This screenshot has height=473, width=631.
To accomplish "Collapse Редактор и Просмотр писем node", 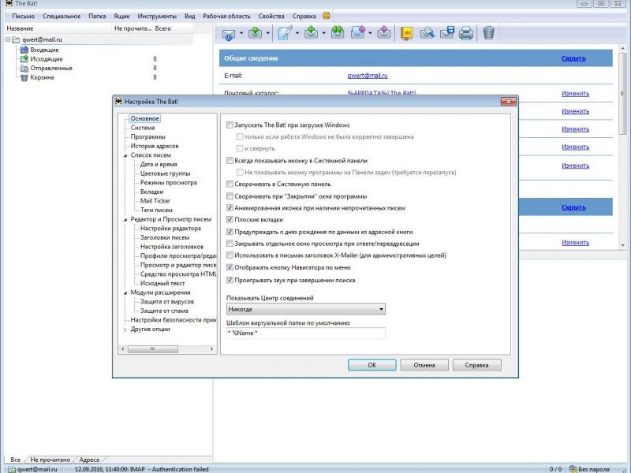I will 125,220.
